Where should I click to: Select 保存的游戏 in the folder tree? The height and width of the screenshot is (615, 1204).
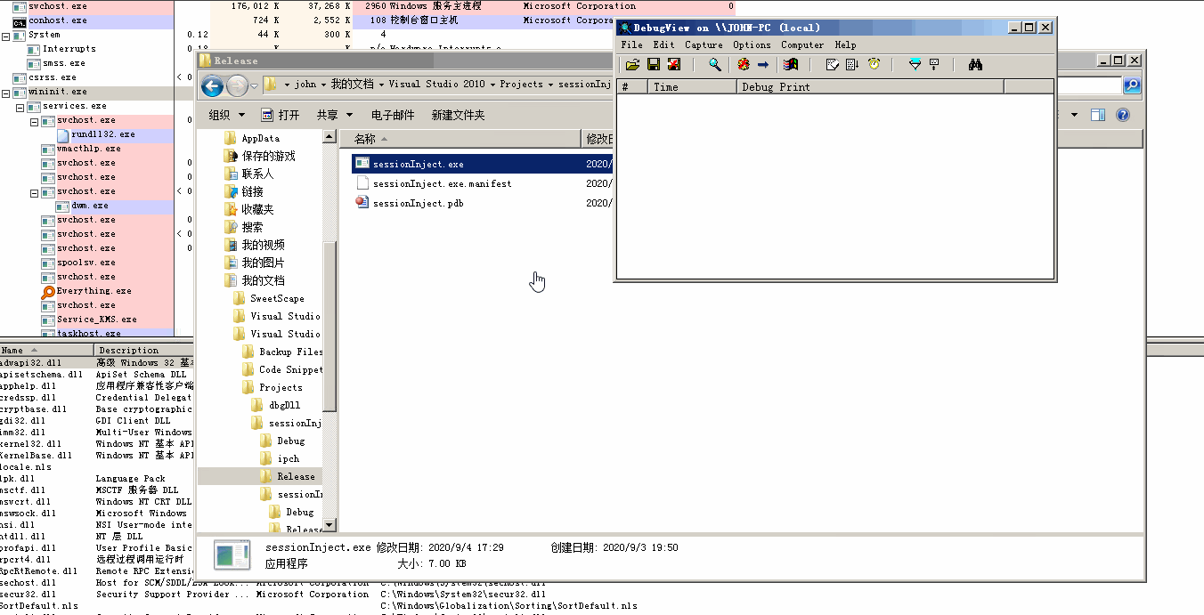(x=268, y=156)
